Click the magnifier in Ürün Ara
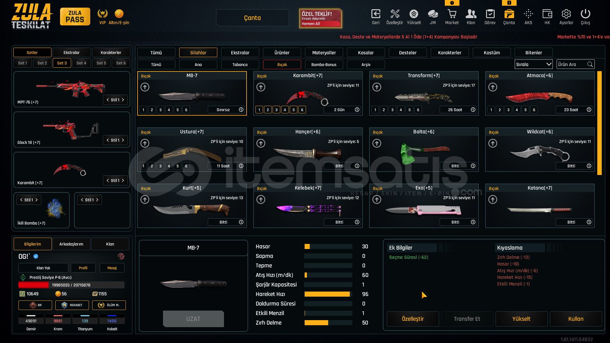The height and width of the screenshot is (343, 610). [590, 64]
